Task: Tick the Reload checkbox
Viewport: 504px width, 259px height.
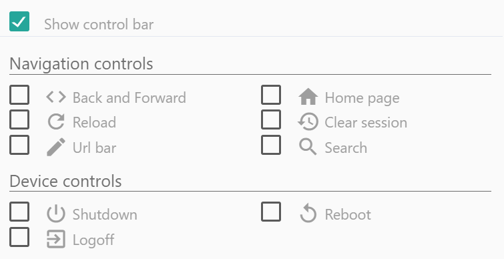Action: point(19,119)
